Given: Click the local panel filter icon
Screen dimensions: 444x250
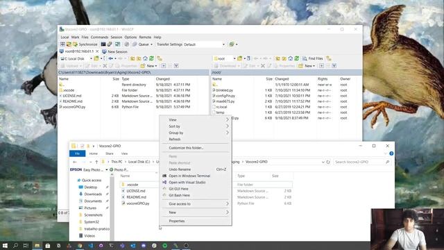Looking at the screenshot, I should [x=176, y=66].
